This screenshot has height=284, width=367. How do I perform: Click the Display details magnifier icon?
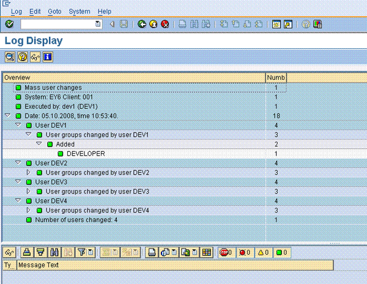(x=10, y=57)
